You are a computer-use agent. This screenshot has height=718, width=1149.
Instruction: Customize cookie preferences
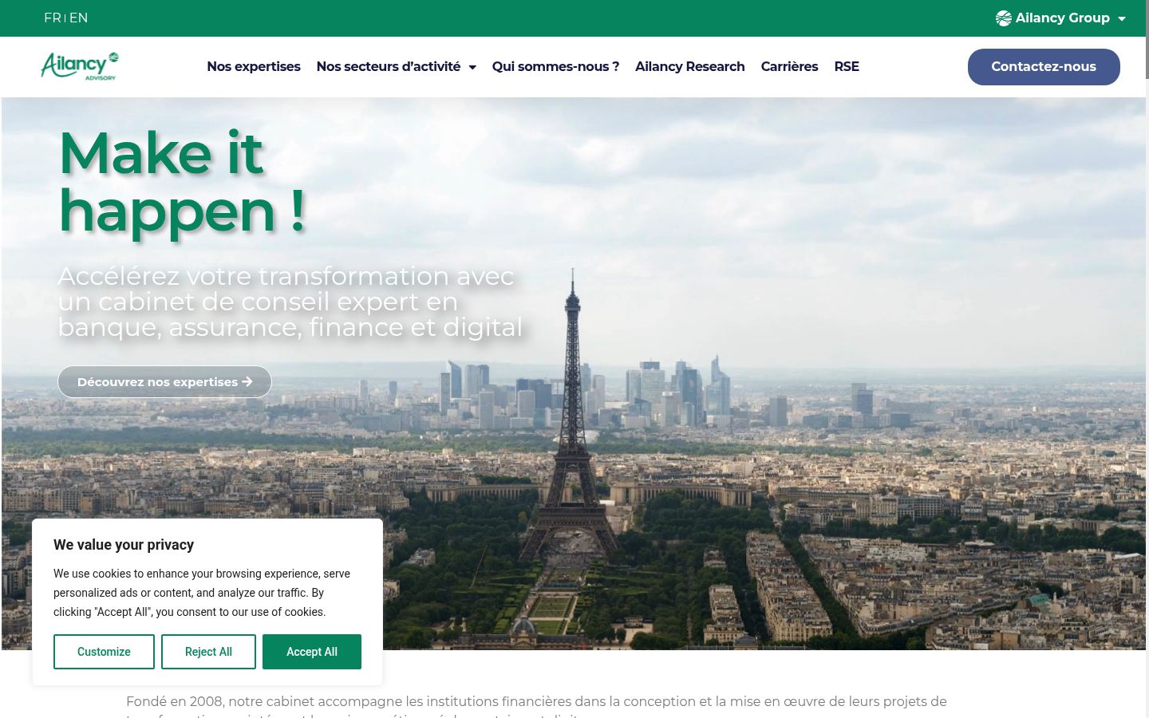[104, 652]
